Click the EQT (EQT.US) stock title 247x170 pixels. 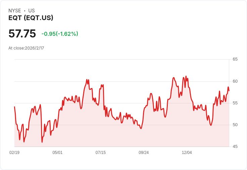click(x=31, y=18)
